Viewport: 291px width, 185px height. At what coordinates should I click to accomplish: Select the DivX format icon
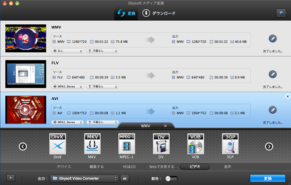[58, 144]
